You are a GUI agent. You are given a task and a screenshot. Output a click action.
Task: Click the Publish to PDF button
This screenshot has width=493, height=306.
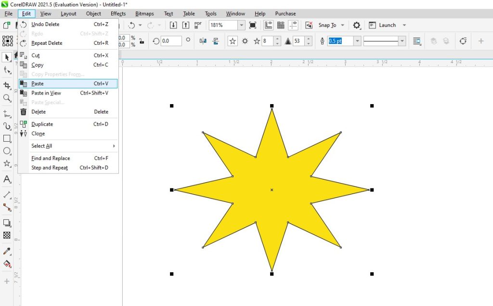[197, 25]
